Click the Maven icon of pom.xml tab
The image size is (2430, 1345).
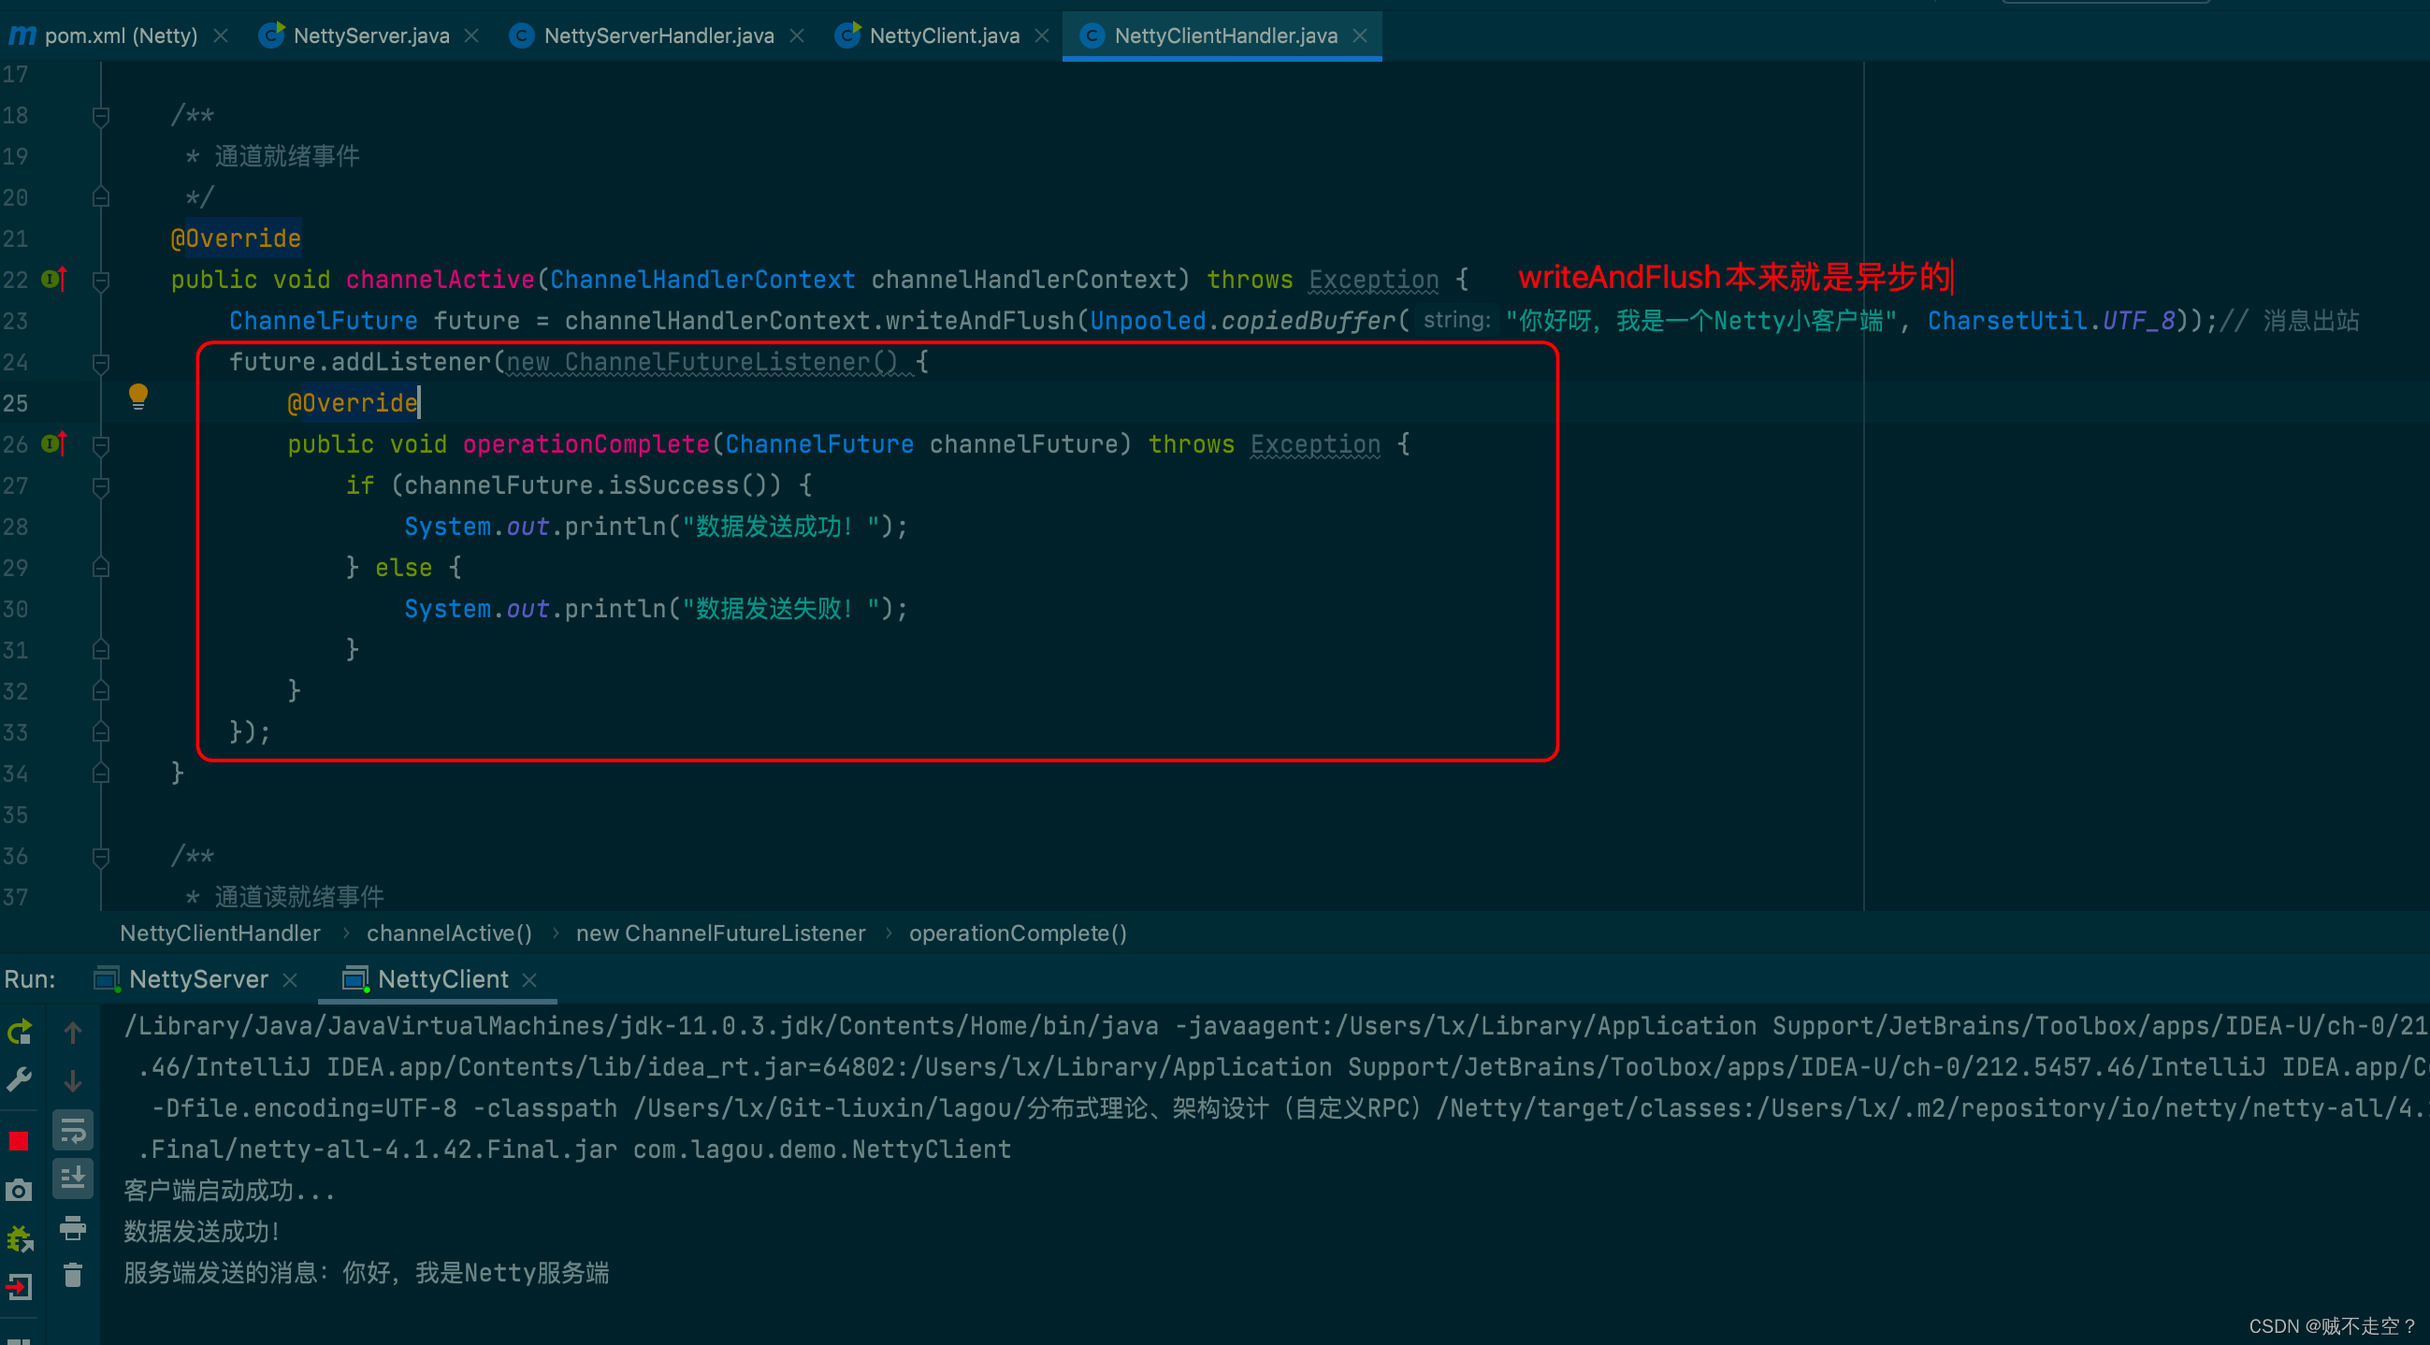22,36
